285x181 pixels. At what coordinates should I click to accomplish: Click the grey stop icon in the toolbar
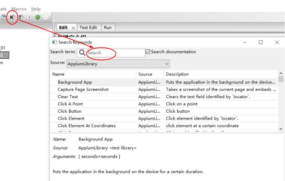[x=46, y=17]
